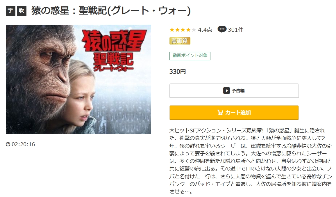Screen dimensions: 336x197
Task: Click the 吹 dubbed badge icon
Action: coord(22,11)
